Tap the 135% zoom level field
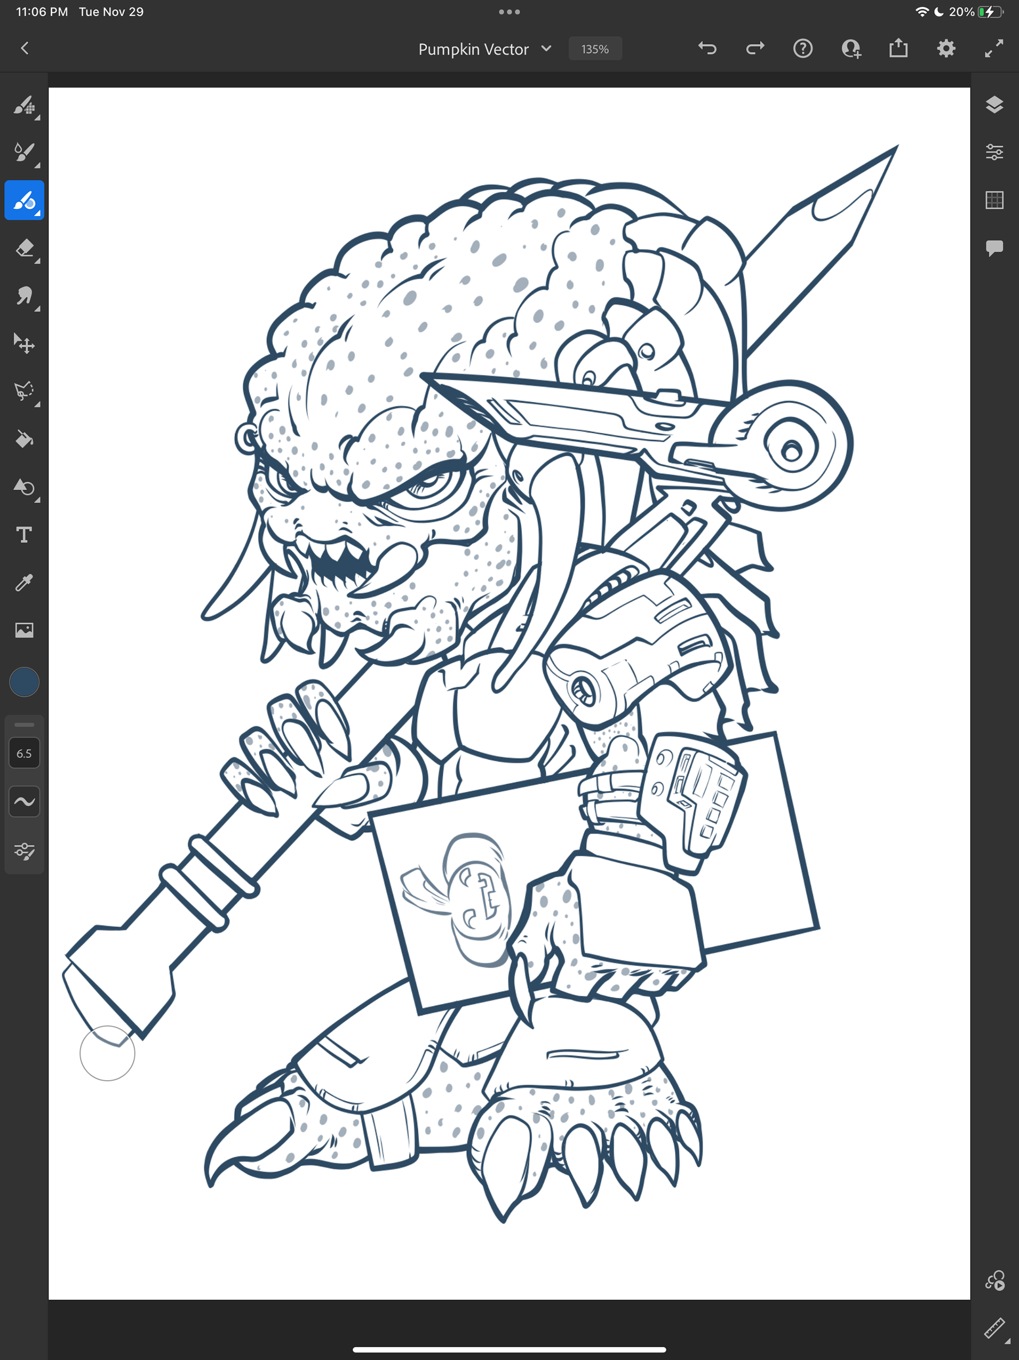The height and width of the screenshot is (1360, 1019). [595, 49]
